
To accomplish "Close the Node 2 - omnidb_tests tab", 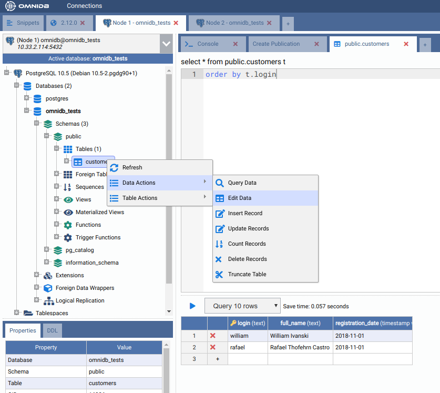I will (270, 23).
